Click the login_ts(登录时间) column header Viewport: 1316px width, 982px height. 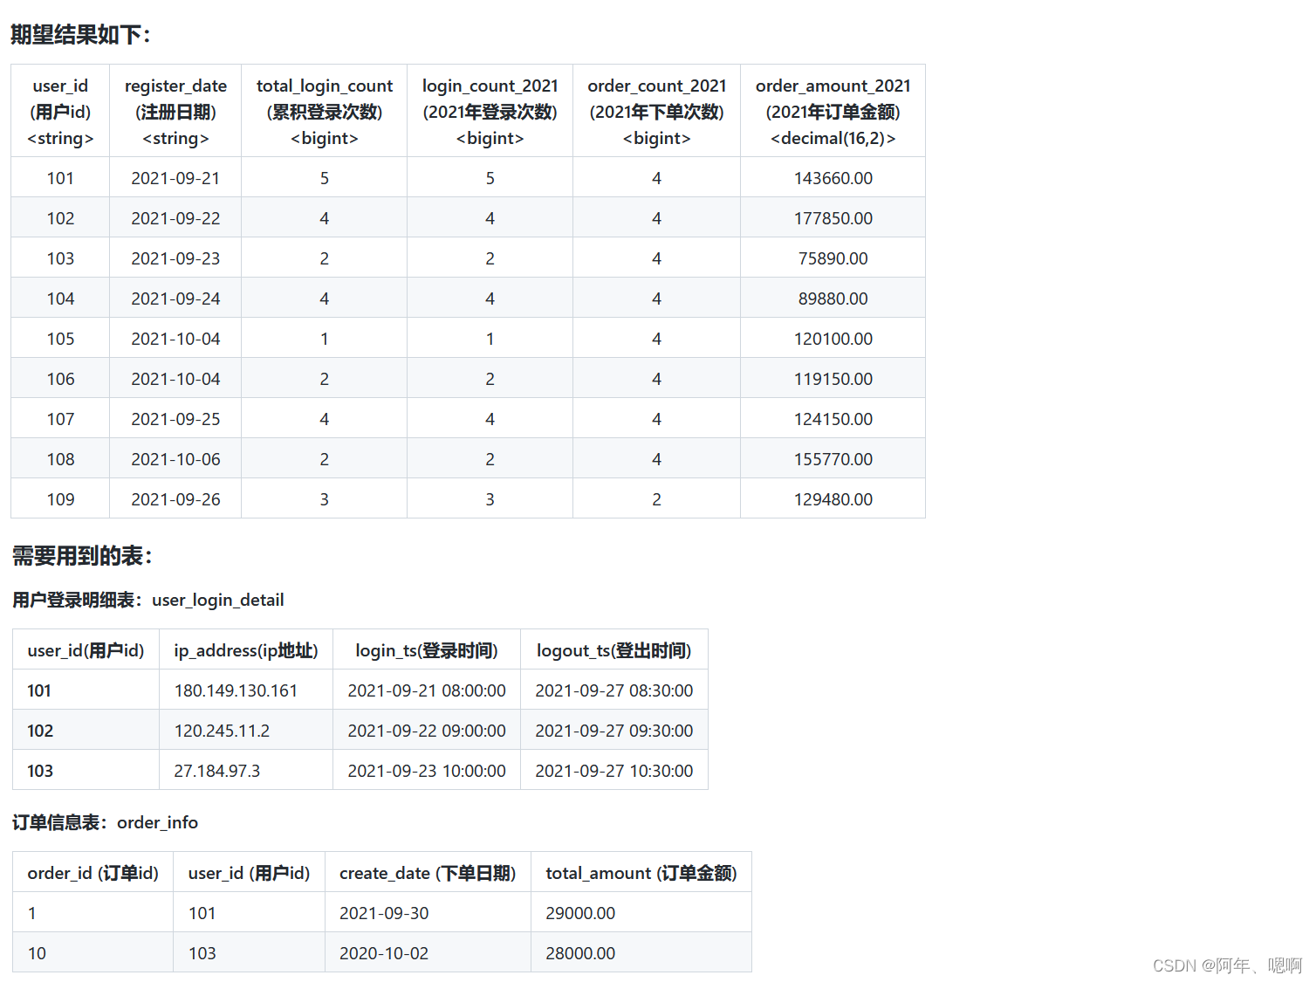click(x=427, y=650)
